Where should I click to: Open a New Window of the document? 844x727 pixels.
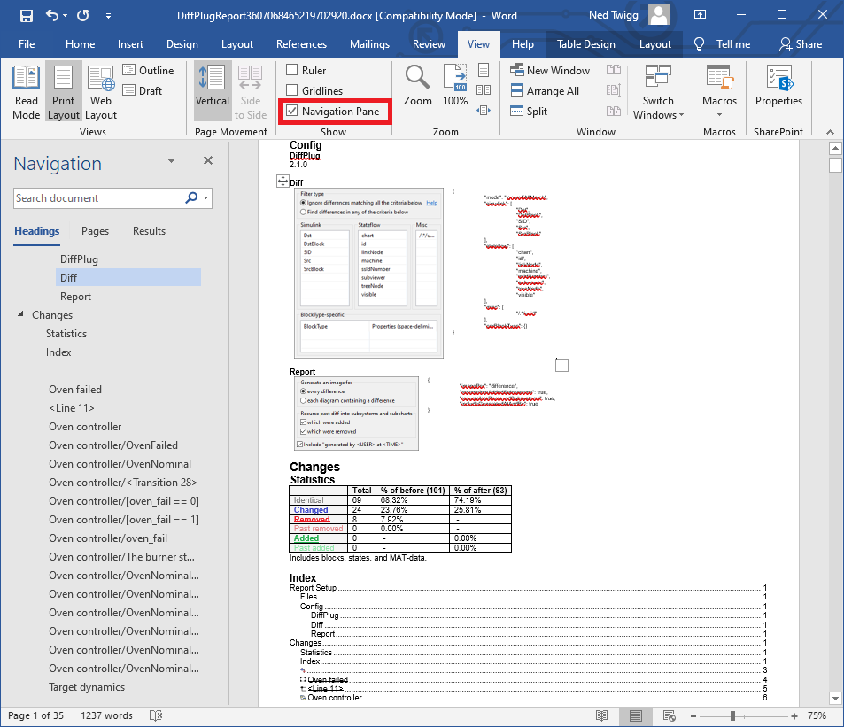[x=550, y=71]
